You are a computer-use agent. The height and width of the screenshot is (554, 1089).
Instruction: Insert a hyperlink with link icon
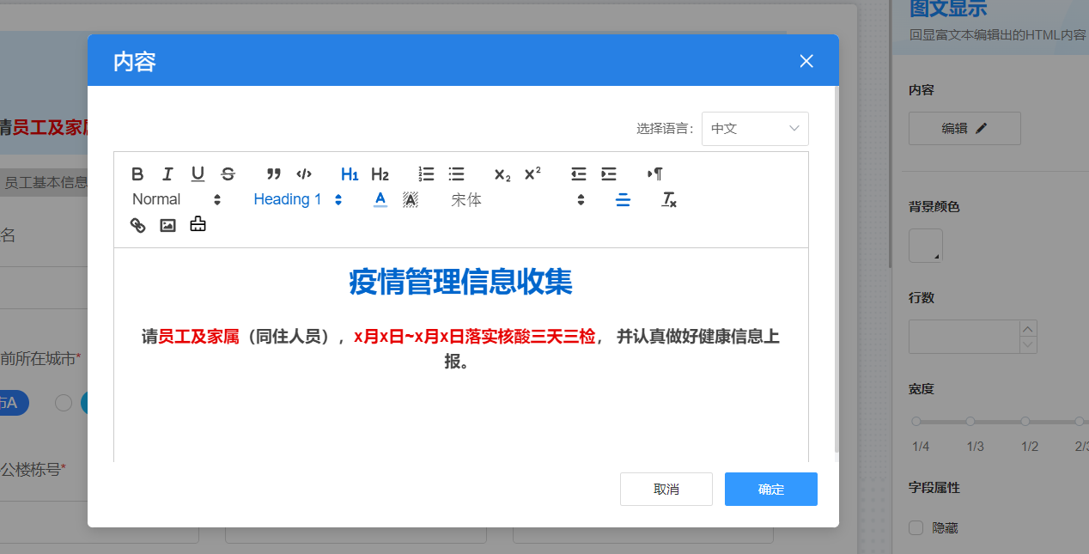[137, 225]
